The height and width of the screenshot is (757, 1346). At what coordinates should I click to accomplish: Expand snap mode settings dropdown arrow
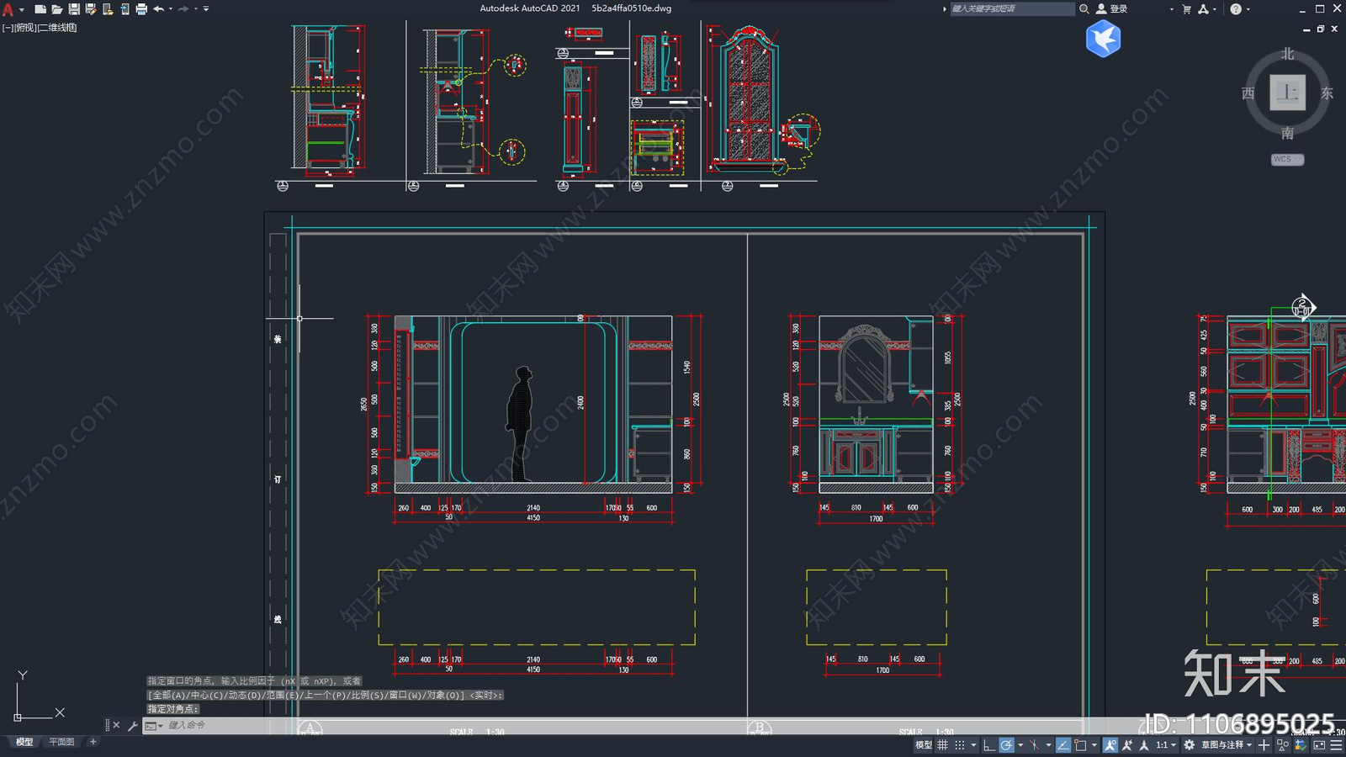pos(973,745)
